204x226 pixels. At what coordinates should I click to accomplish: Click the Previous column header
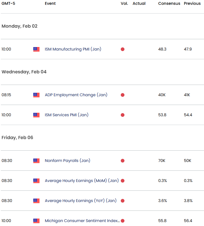point(192,3)
